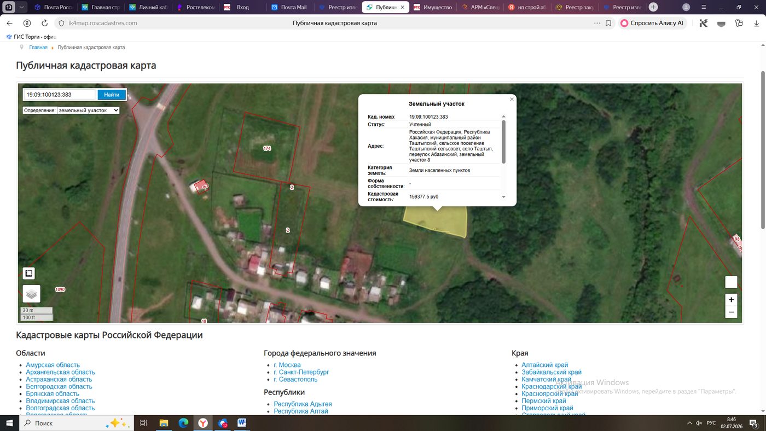Switch to the Почта Mail tab

point(289,7)
